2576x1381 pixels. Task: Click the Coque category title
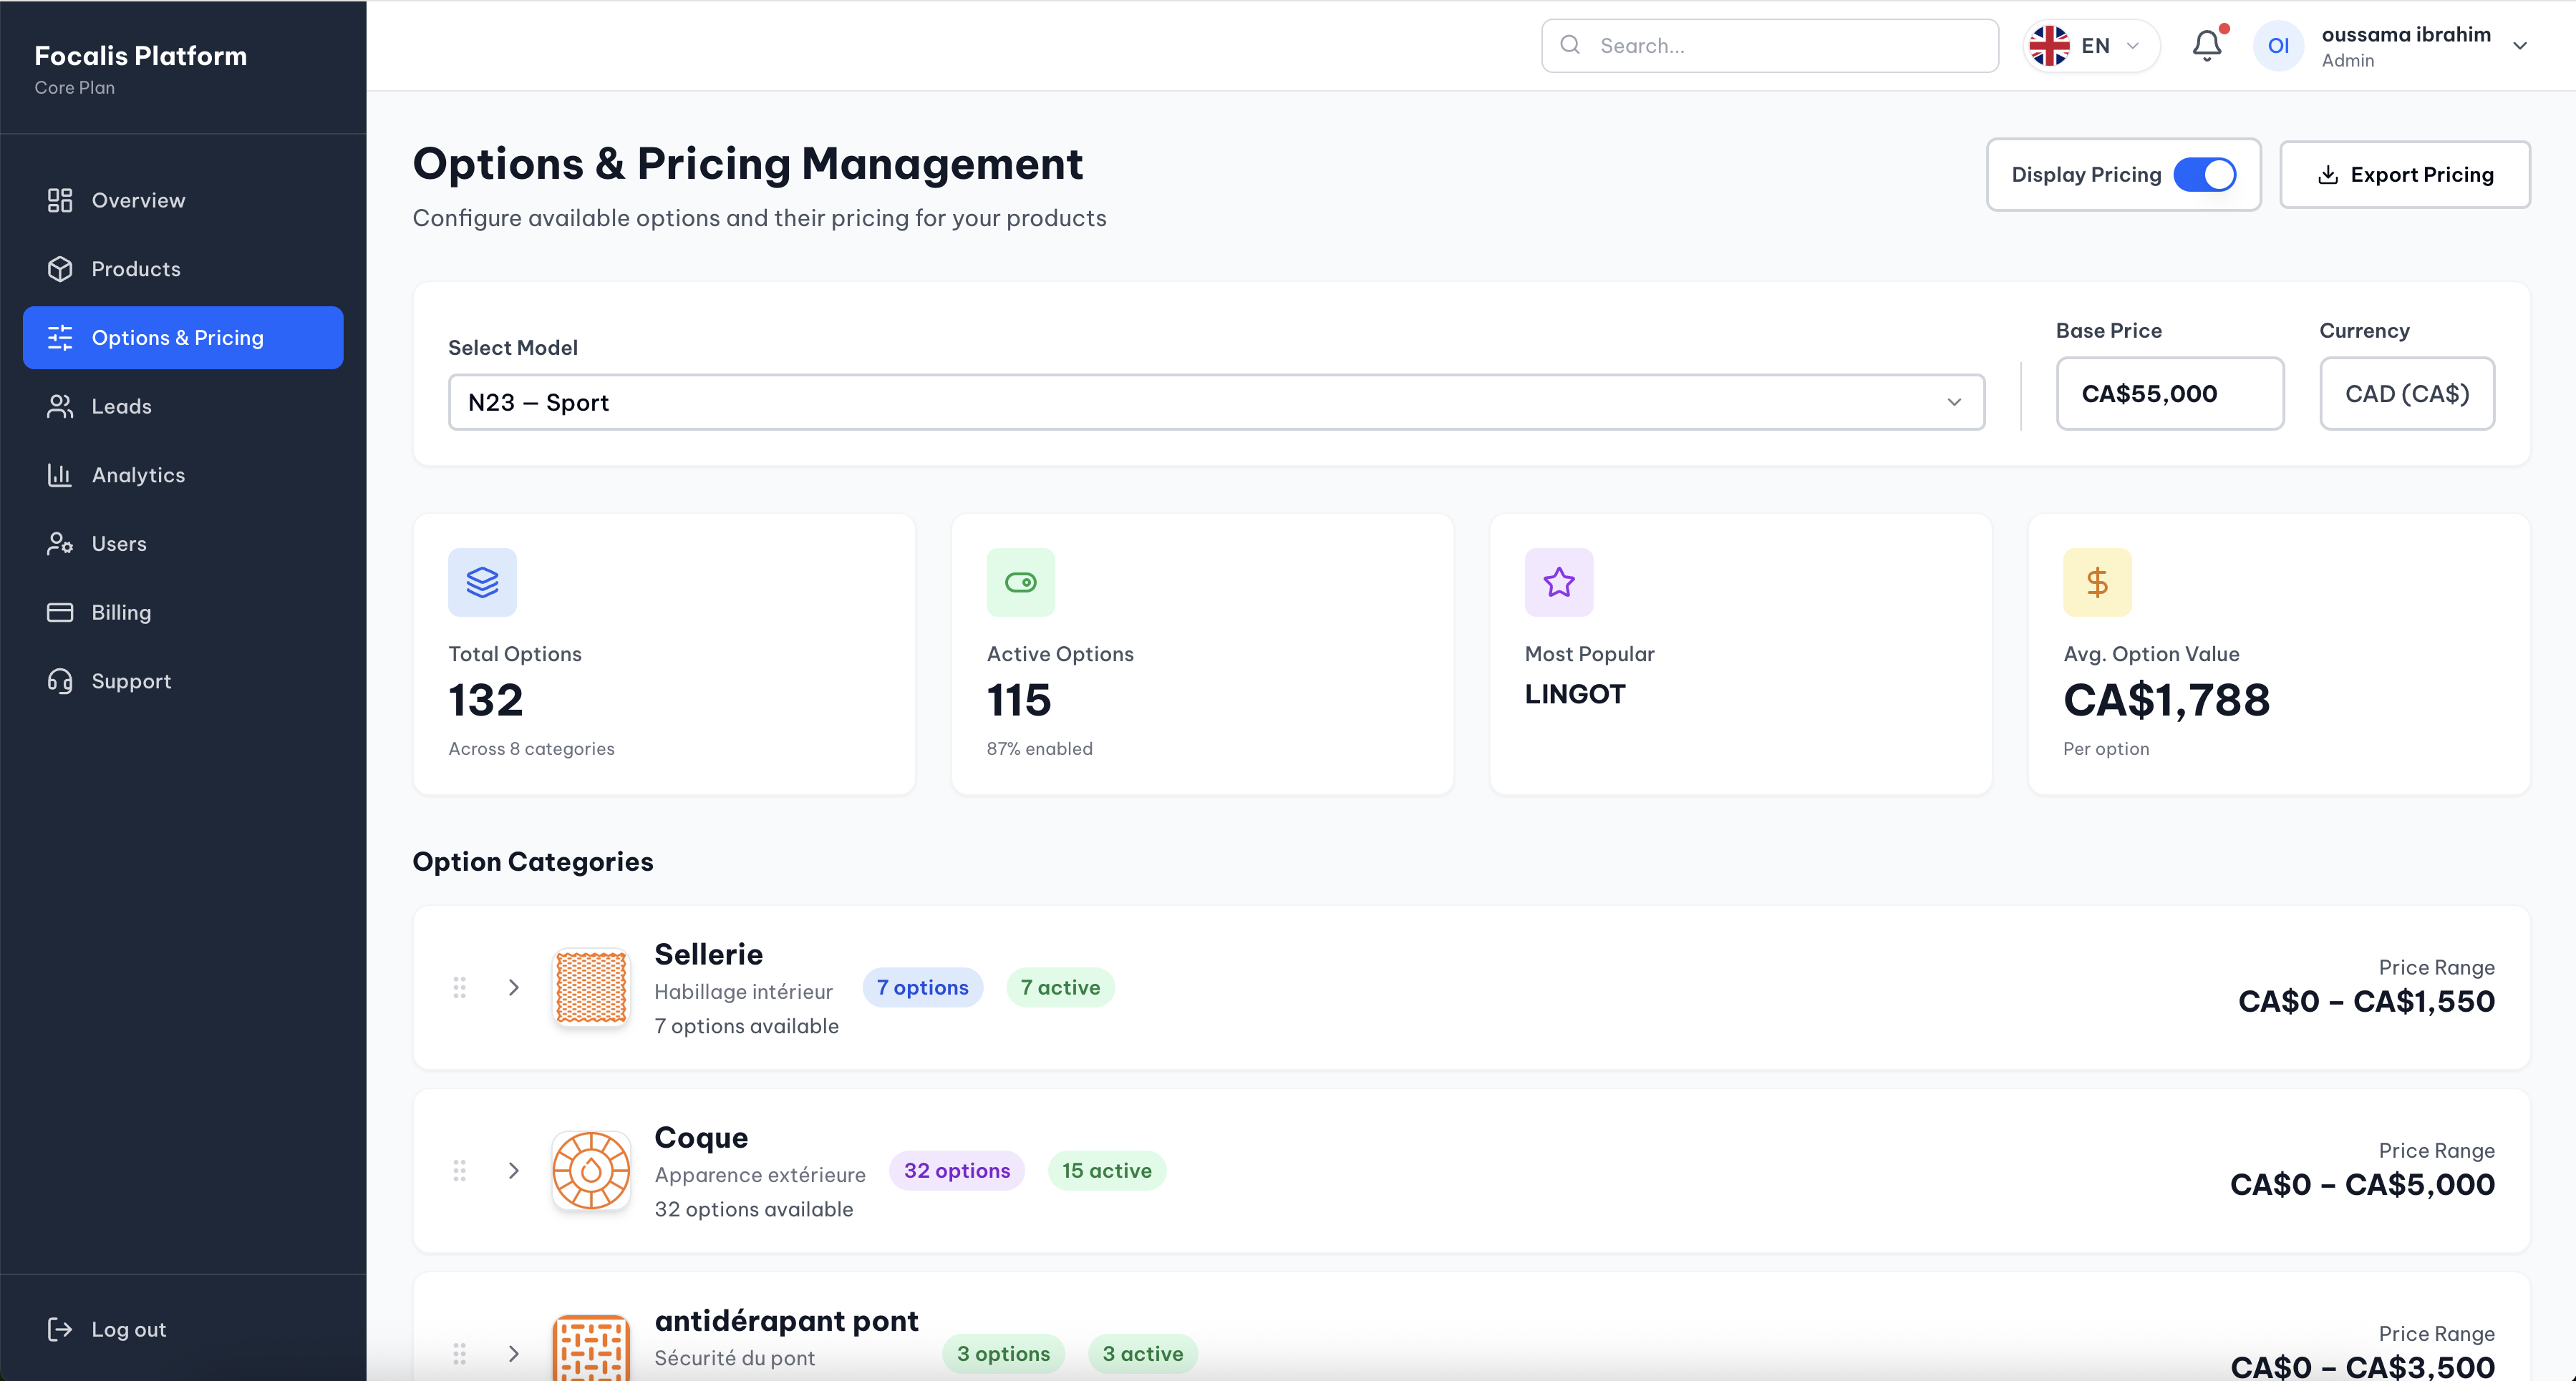point(701,1138)
